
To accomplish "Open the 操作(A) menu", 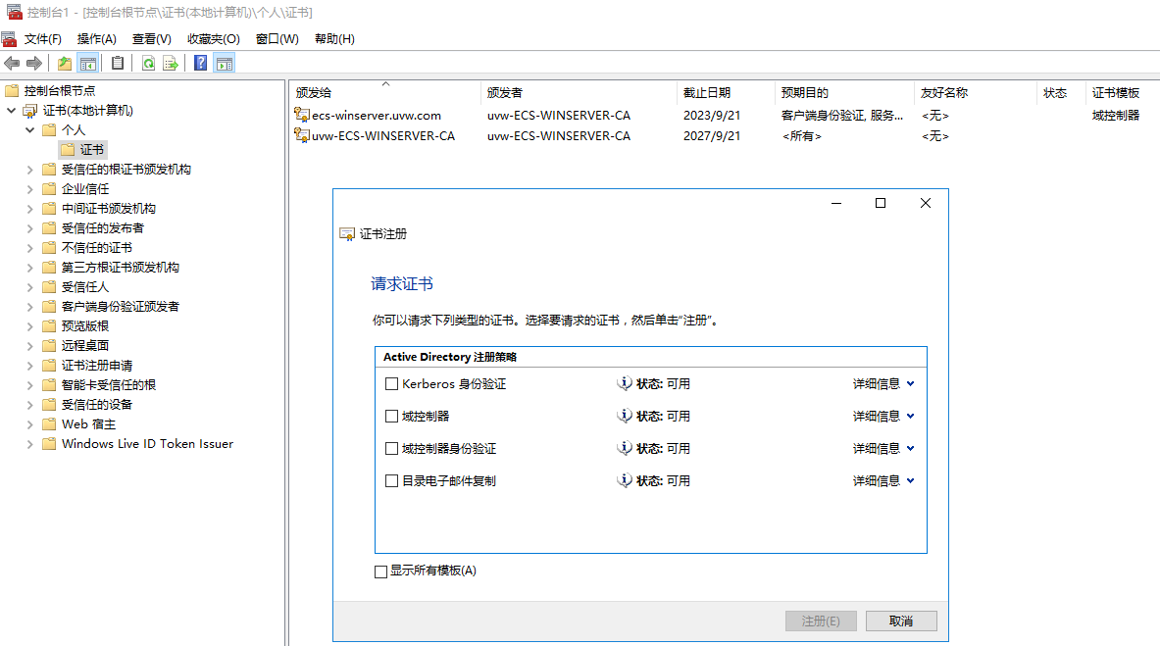I will click(x=97, y=38).
